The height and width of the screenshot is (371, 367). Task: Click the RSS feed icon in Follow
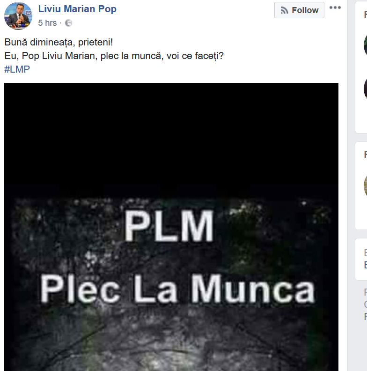tap(284, 10)
